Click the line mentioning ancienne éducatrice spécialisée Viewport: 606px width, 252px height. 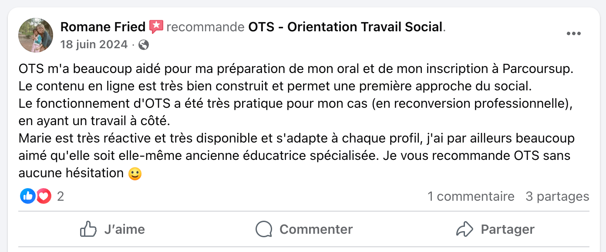[294, 156]
